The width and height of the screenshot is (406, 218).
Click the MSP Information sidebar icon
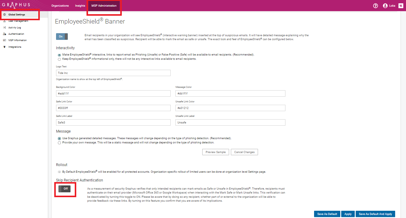tap(5, 40)
